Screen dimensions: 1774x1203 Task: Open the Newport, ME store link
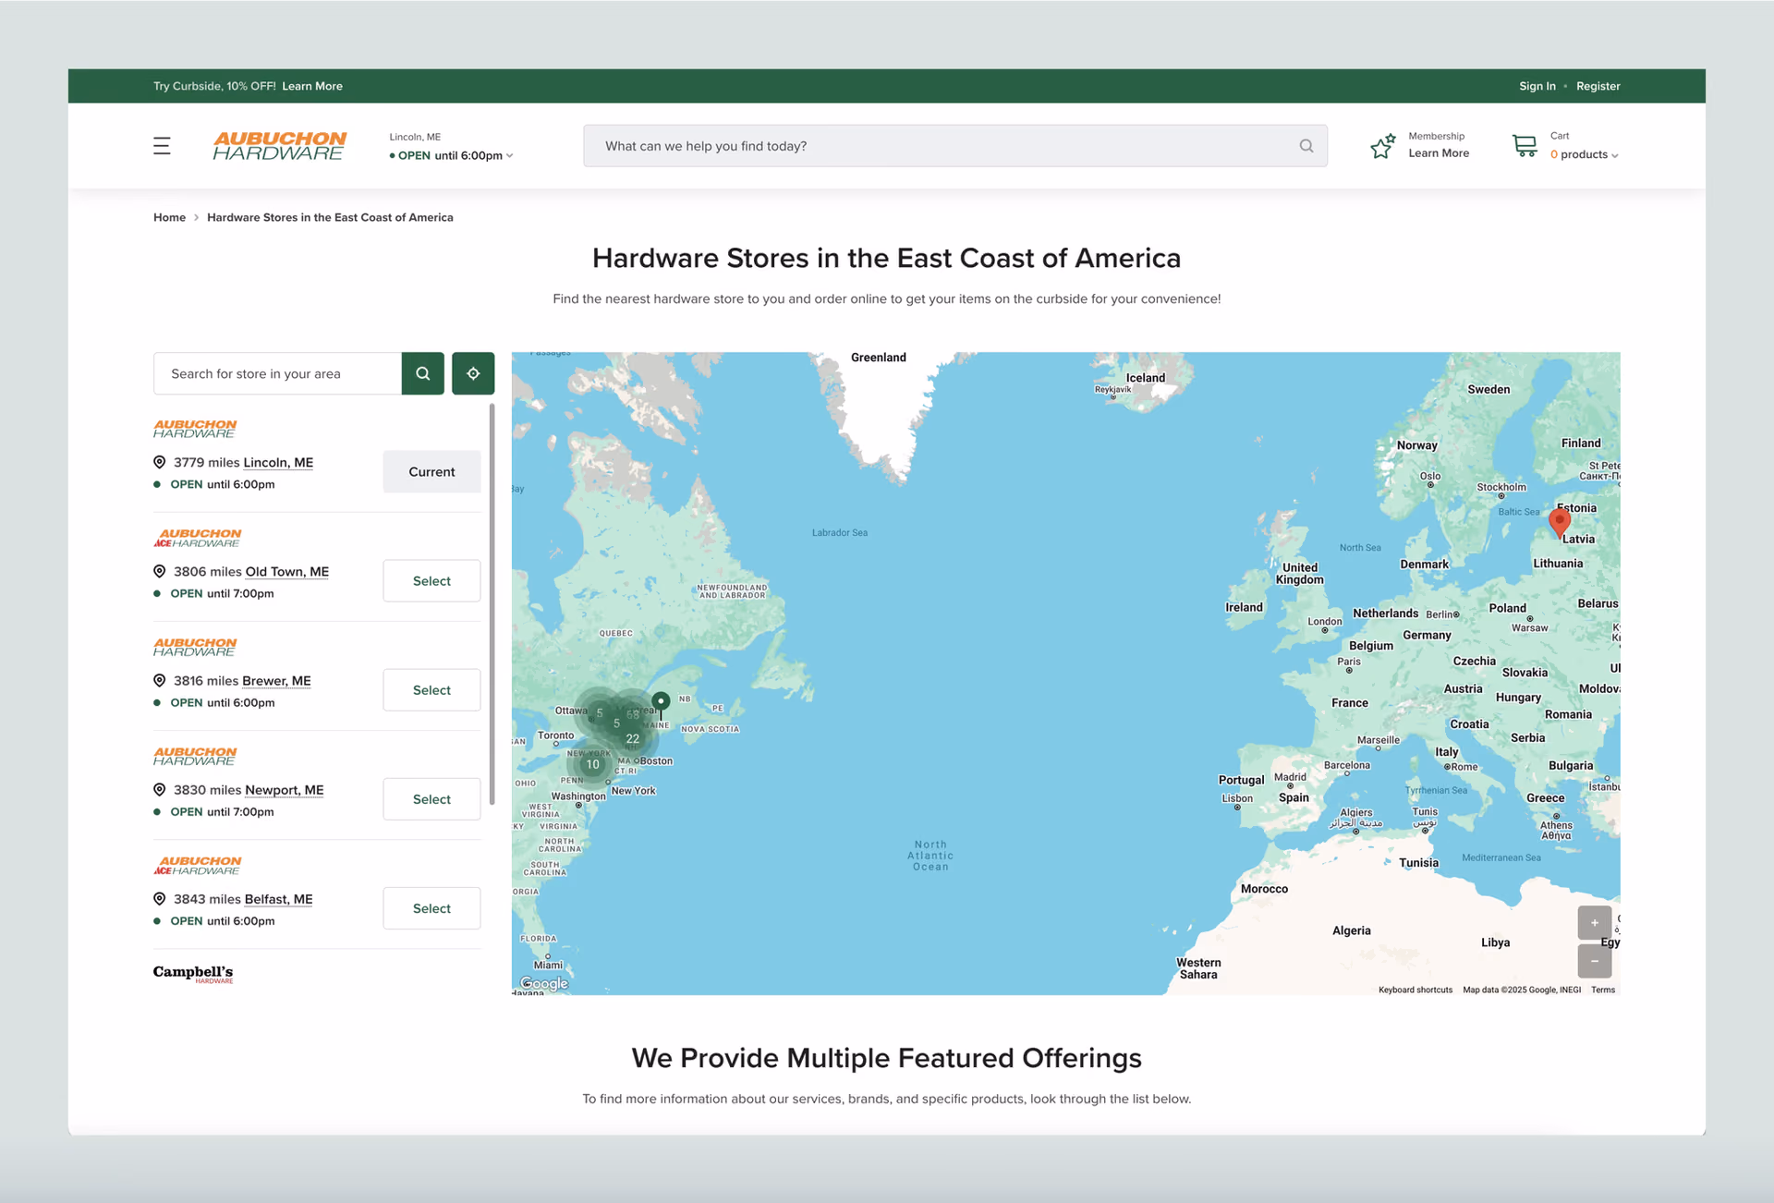285,789
